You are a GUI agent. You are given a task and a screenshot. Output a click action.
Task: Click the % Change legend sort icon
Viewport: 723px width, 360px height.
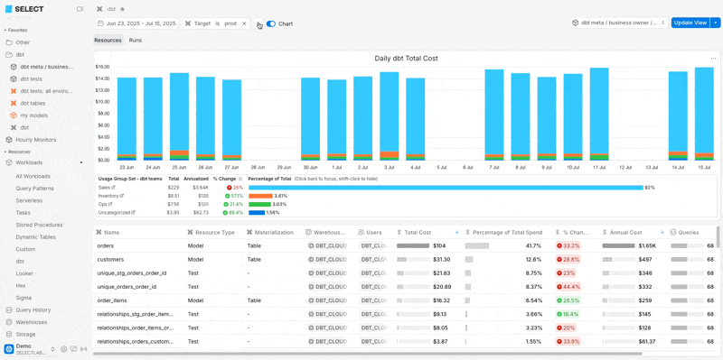pyautogui.click(x=239, y=179)
